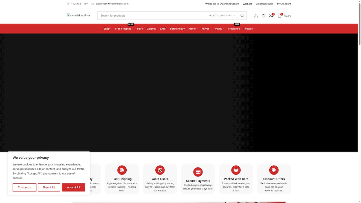
Task: Click the Discount Offers tag icon
Action: [x=274, y=170]
